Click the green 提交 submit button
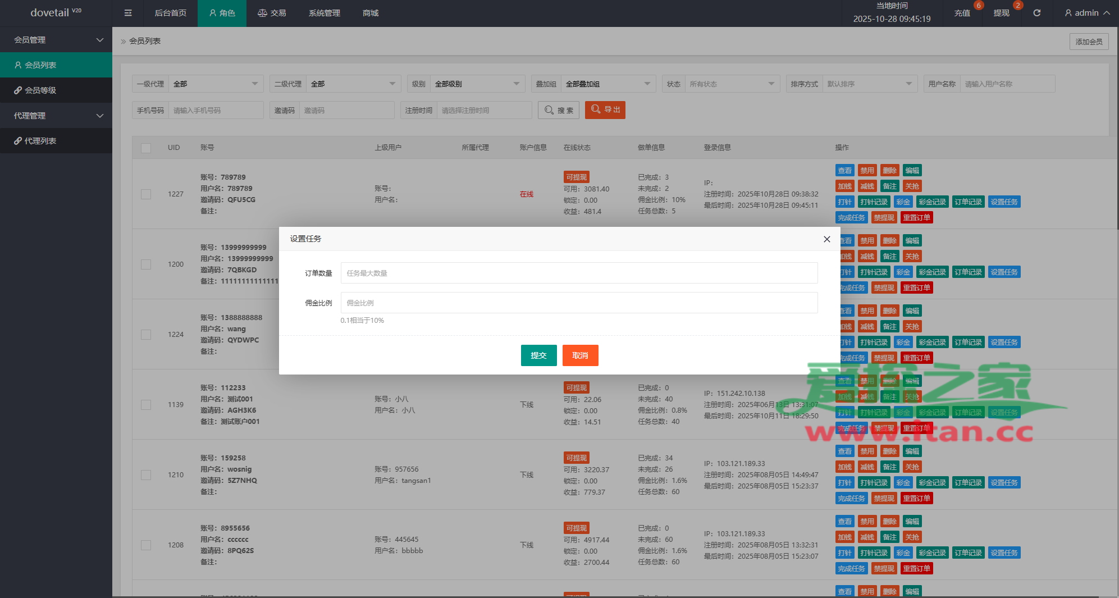 click(x=538, y=355)
